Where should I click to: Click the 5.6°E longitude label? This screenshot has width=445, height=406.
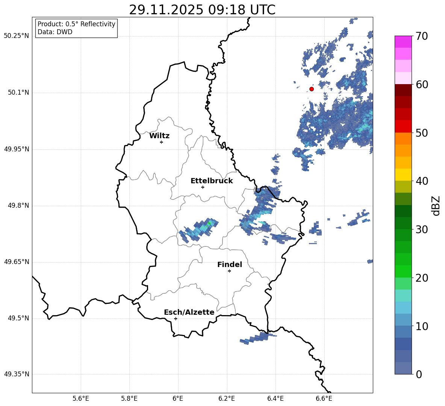tap(81, 398)
